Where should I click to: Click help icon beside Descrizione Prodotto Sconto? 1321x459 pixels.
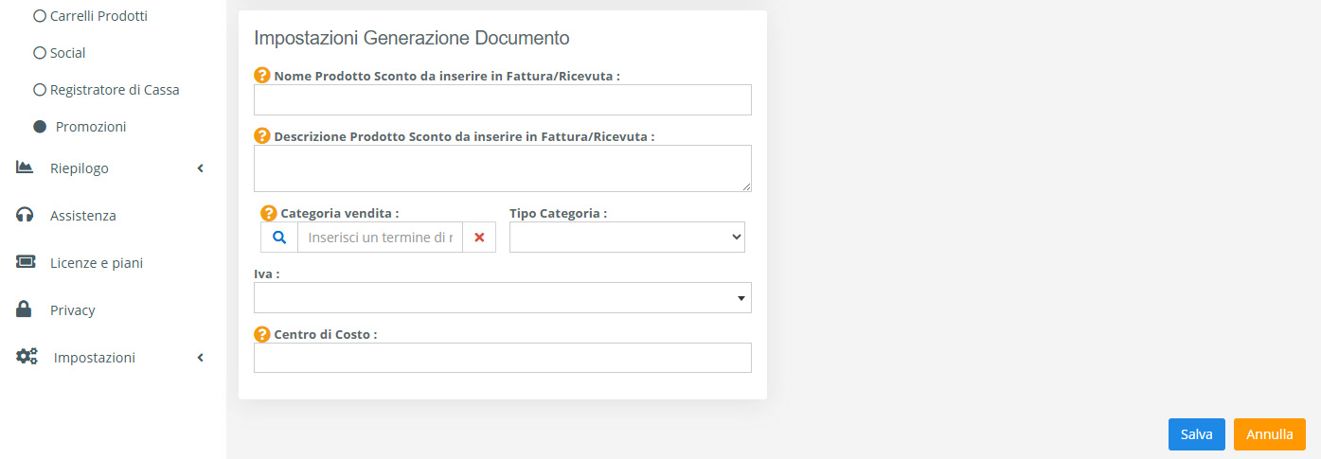[262, 135]
